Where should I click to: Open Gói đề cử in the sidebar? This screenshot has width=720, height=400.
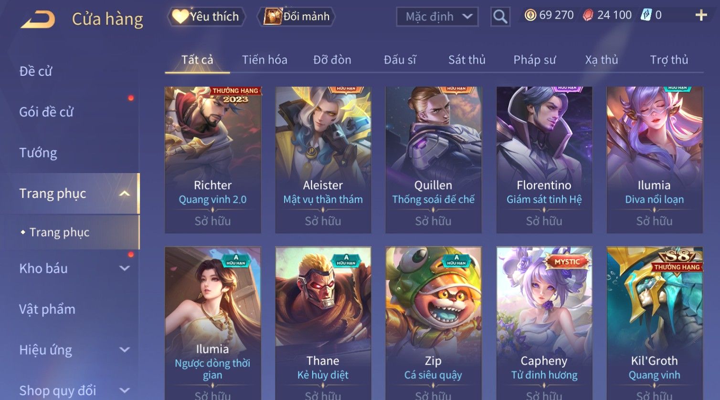click(x=46, y=112)
